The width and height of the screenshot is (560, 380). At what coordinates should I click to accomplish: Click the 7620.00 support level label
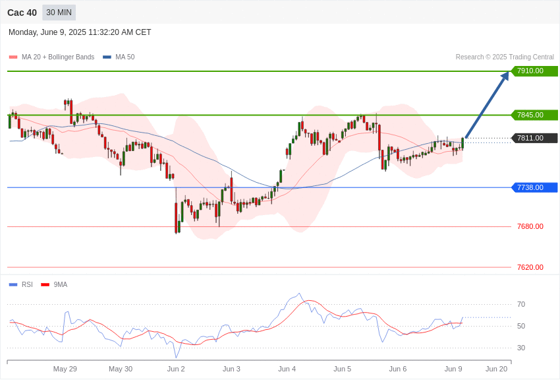pos(530,267)
